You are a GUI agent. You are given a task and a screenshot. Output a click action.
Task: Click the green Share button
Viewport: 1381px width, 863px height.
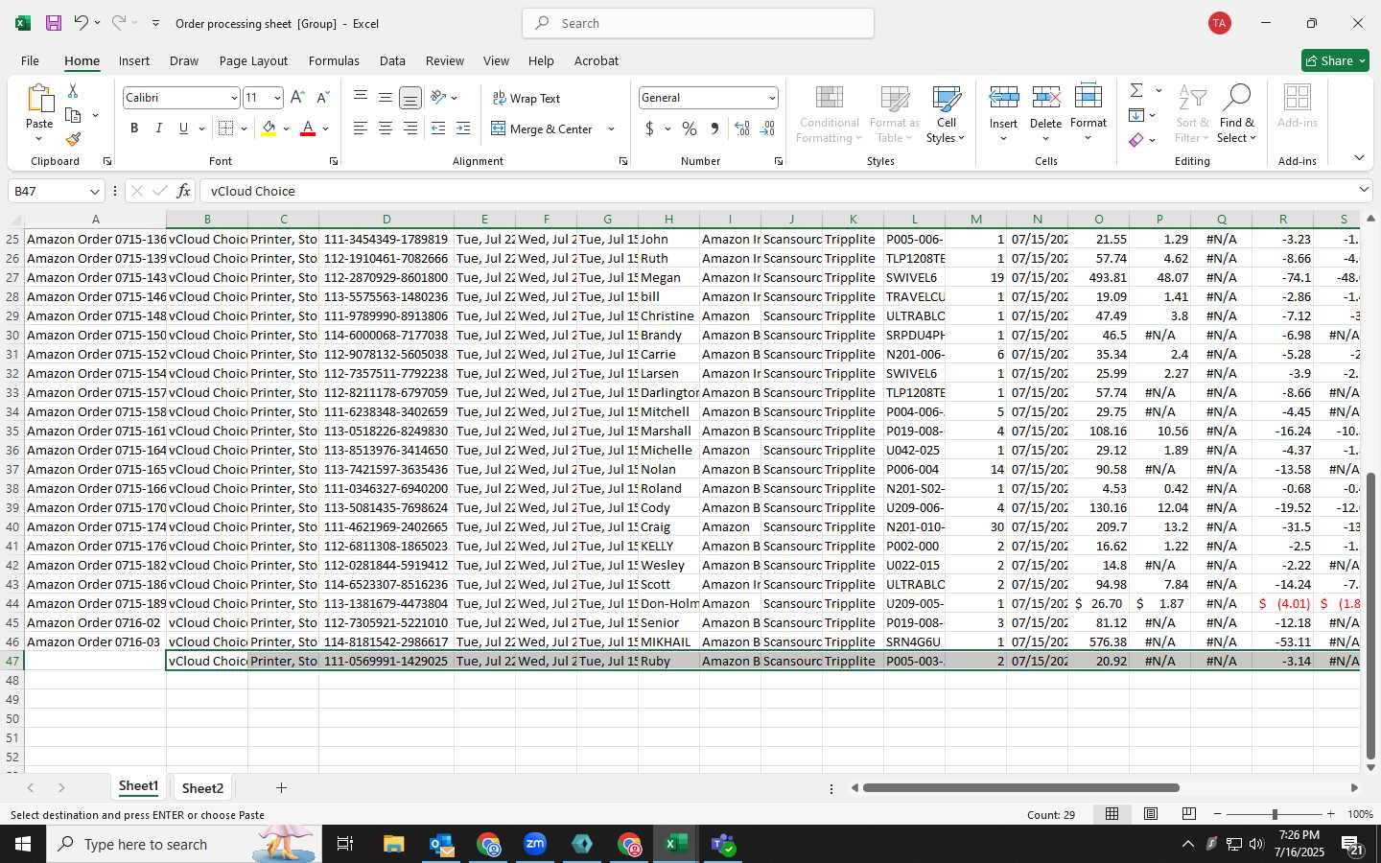click(1335, 60)
